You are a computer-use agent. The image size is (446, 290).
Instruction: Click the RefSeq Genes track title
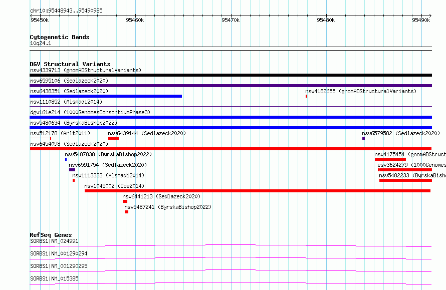51,235
